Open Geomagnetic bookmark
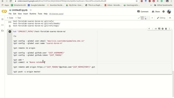 click(x=132, y=5)
